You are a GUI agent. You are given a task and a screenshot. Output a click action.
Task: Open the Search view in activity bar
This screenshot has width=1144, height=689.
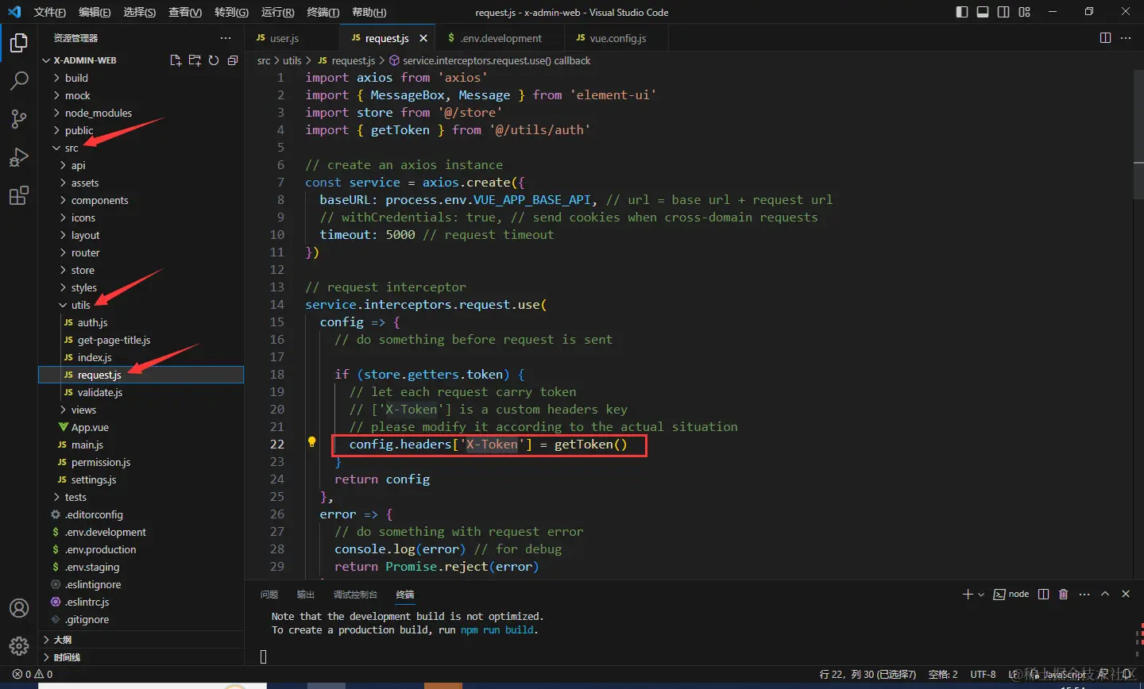[x=19, y=81]
